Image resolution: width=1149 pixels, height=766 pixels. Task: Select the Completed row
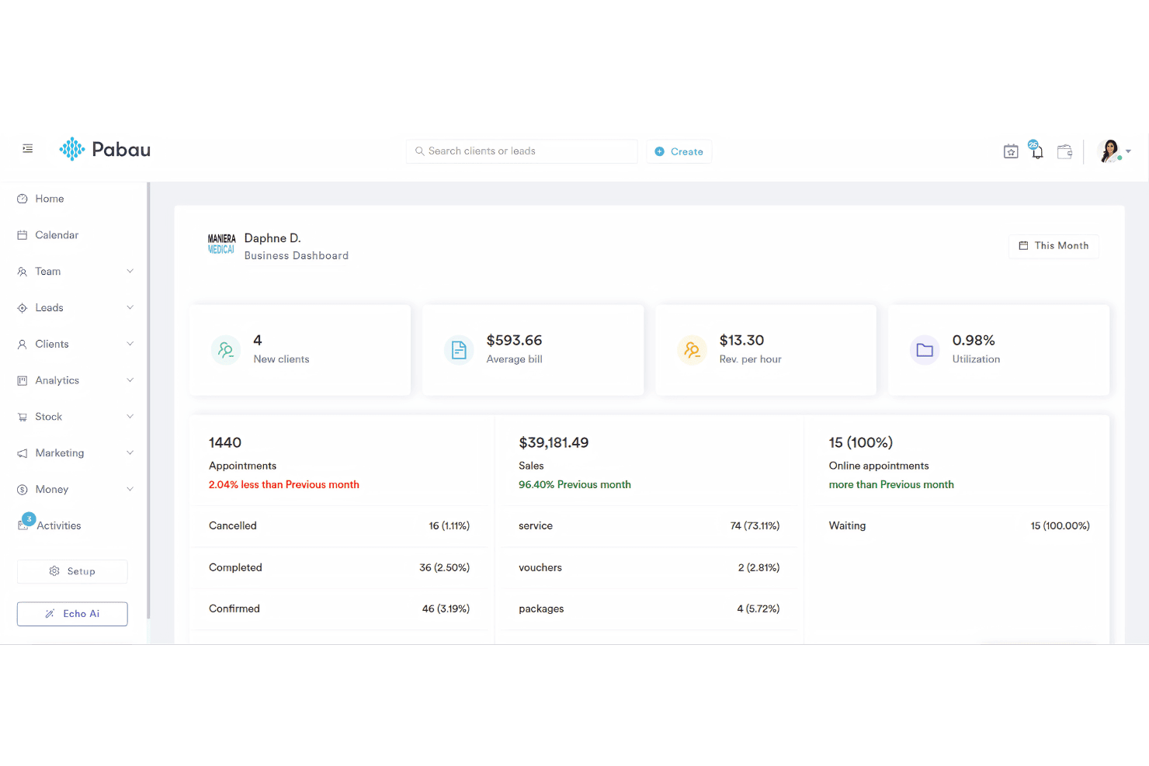[x=339, y=568]
